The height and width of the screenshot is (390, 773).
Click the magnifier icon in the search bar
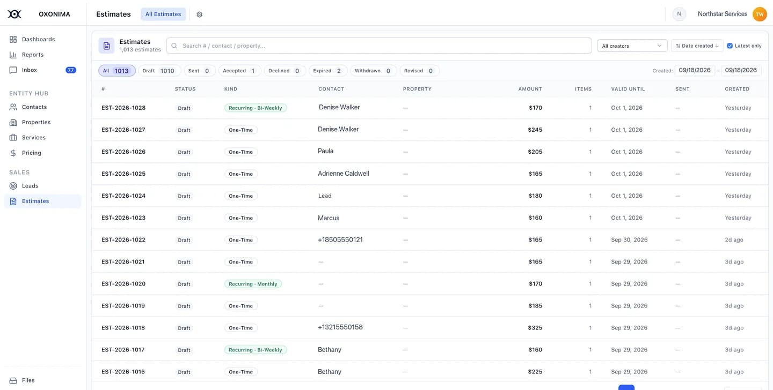point(174,46)
